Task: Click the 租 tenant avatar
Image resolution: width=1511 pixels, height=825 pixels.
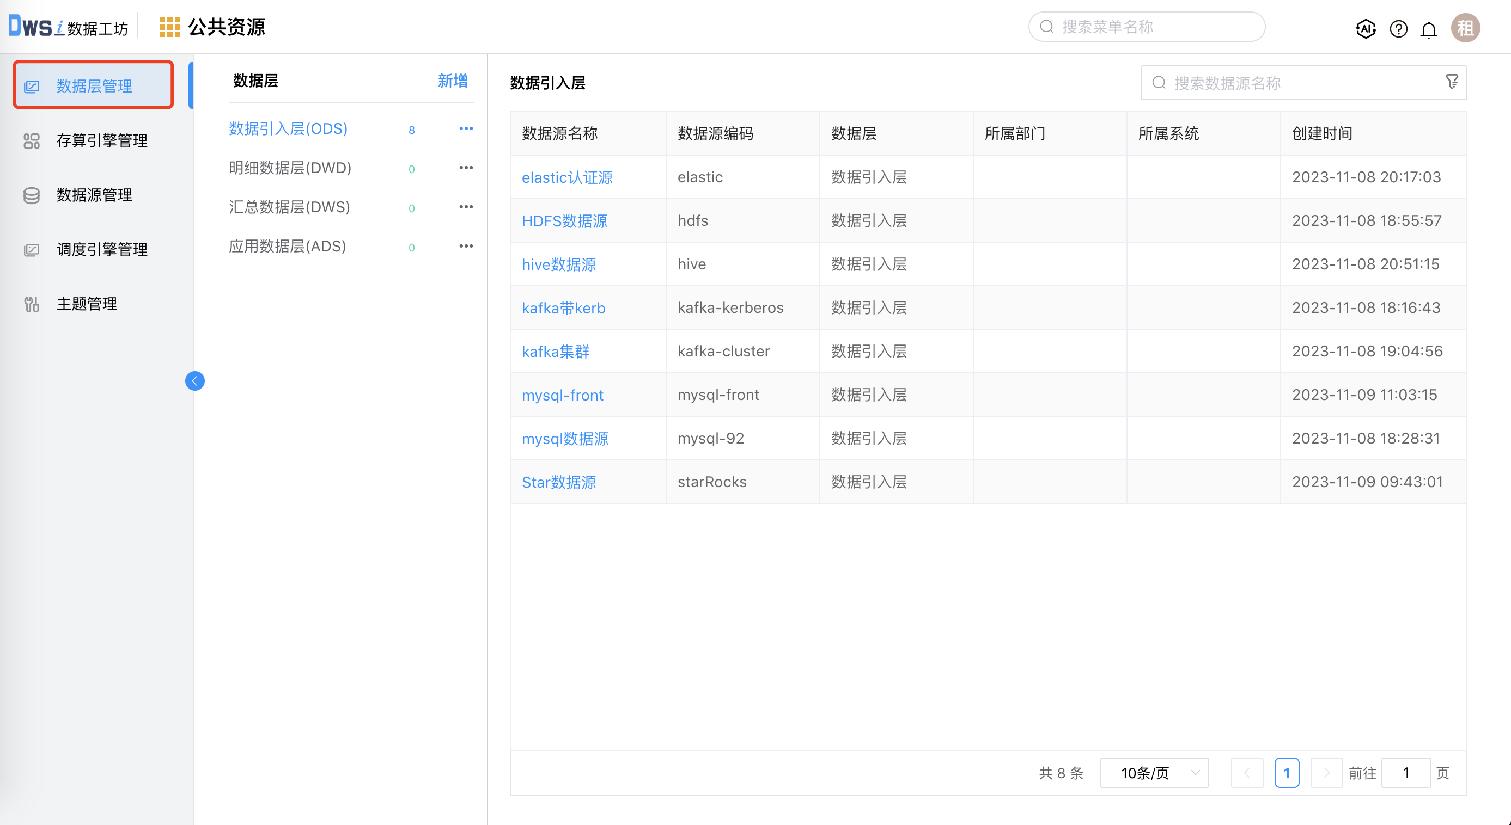Action: click(x=1465, y=27)
